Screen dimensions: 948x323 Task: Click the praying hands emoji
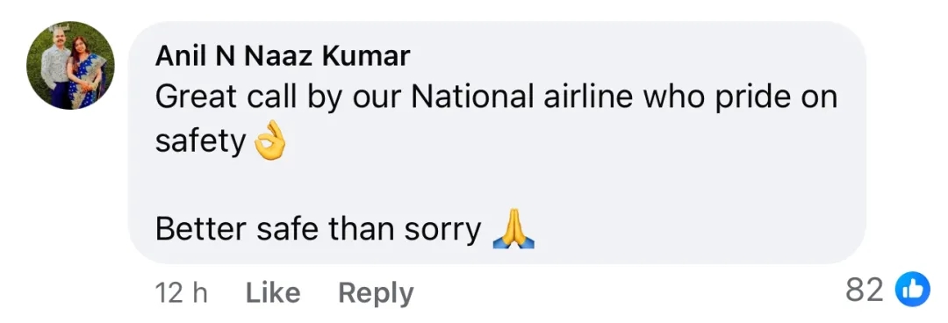pos(513,232)
